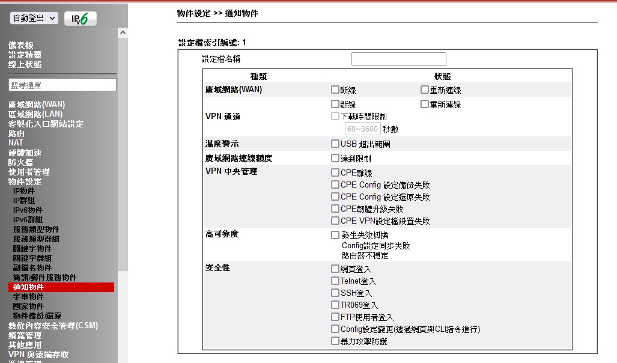Check CPE離線 under VPN 中央管理
The width and height of the screenshot is (617, 363).
pyautogui.click(x=335, y=172)
